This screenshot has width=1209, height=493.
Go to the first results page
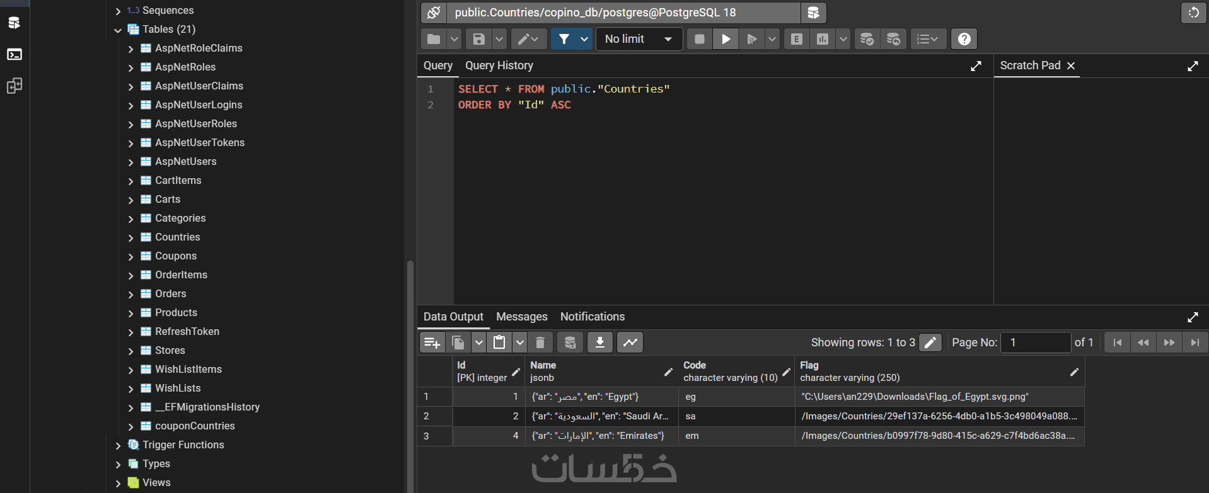pyautogui.click(x=1118, y=343)
